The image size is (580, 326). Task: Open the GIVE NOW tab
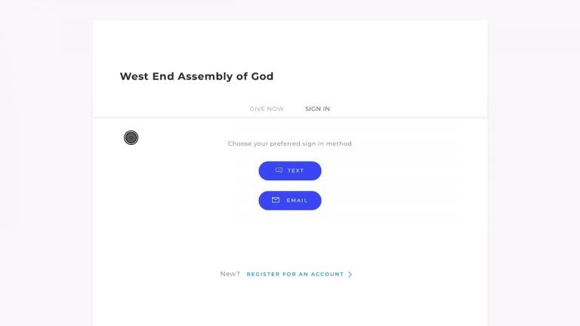click(267, 109)
